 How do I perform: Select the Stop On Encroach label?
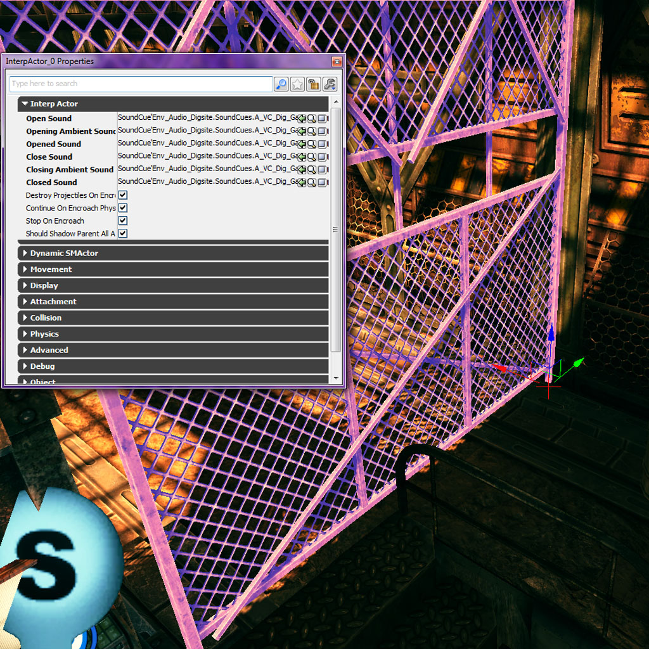(x=55, y=221)
